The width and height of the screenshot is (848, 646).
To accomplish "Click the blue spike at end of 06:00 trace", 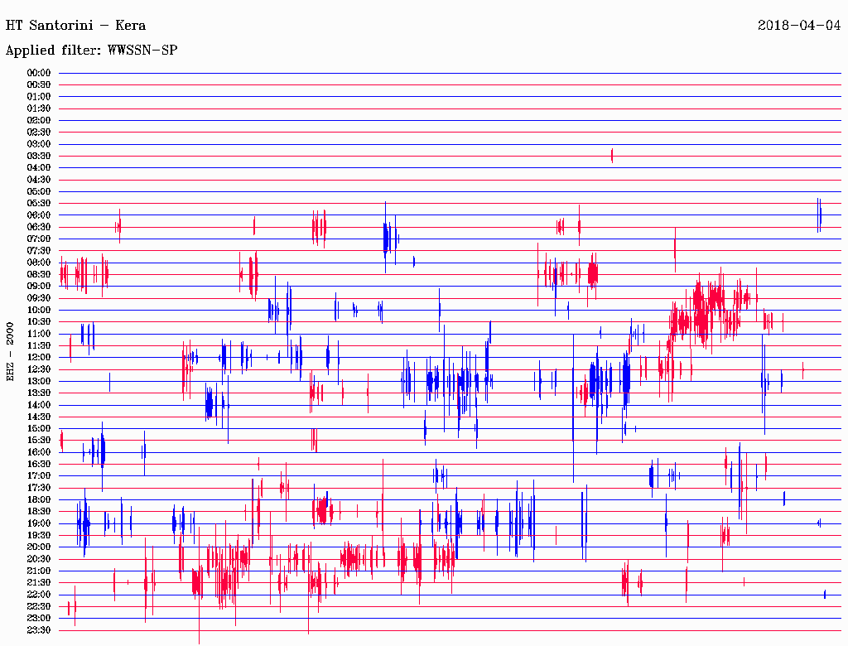I will pos(819,215).
